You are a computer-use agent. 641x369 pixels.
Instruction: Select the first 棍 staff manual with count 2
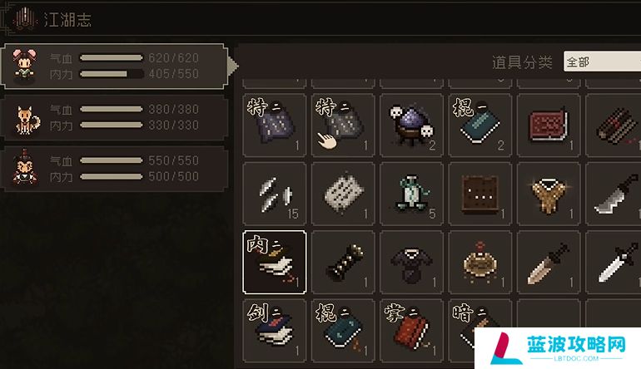[480, 125]
